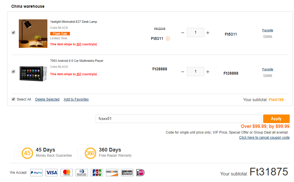Uncheck the Yeelight Desk Lamp checkbox
Image resolution: width=294 pixels, height=182 pixels.
click(x=13, y=32)
